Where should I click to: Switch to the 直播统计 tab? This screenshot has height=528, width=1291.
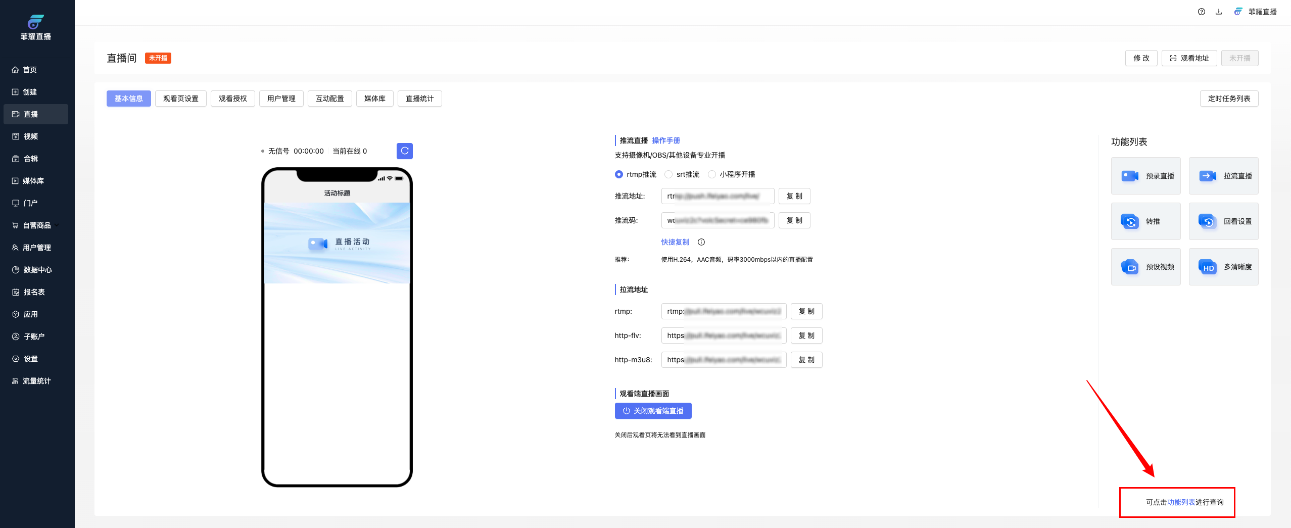coord(419,99)
